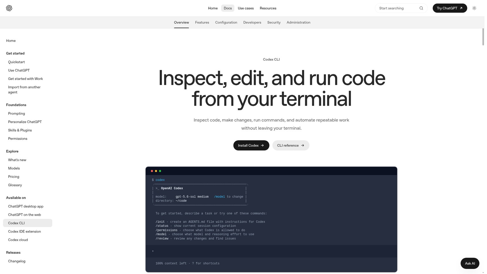Click the /permissions command line in terminal

pos(200,230)
